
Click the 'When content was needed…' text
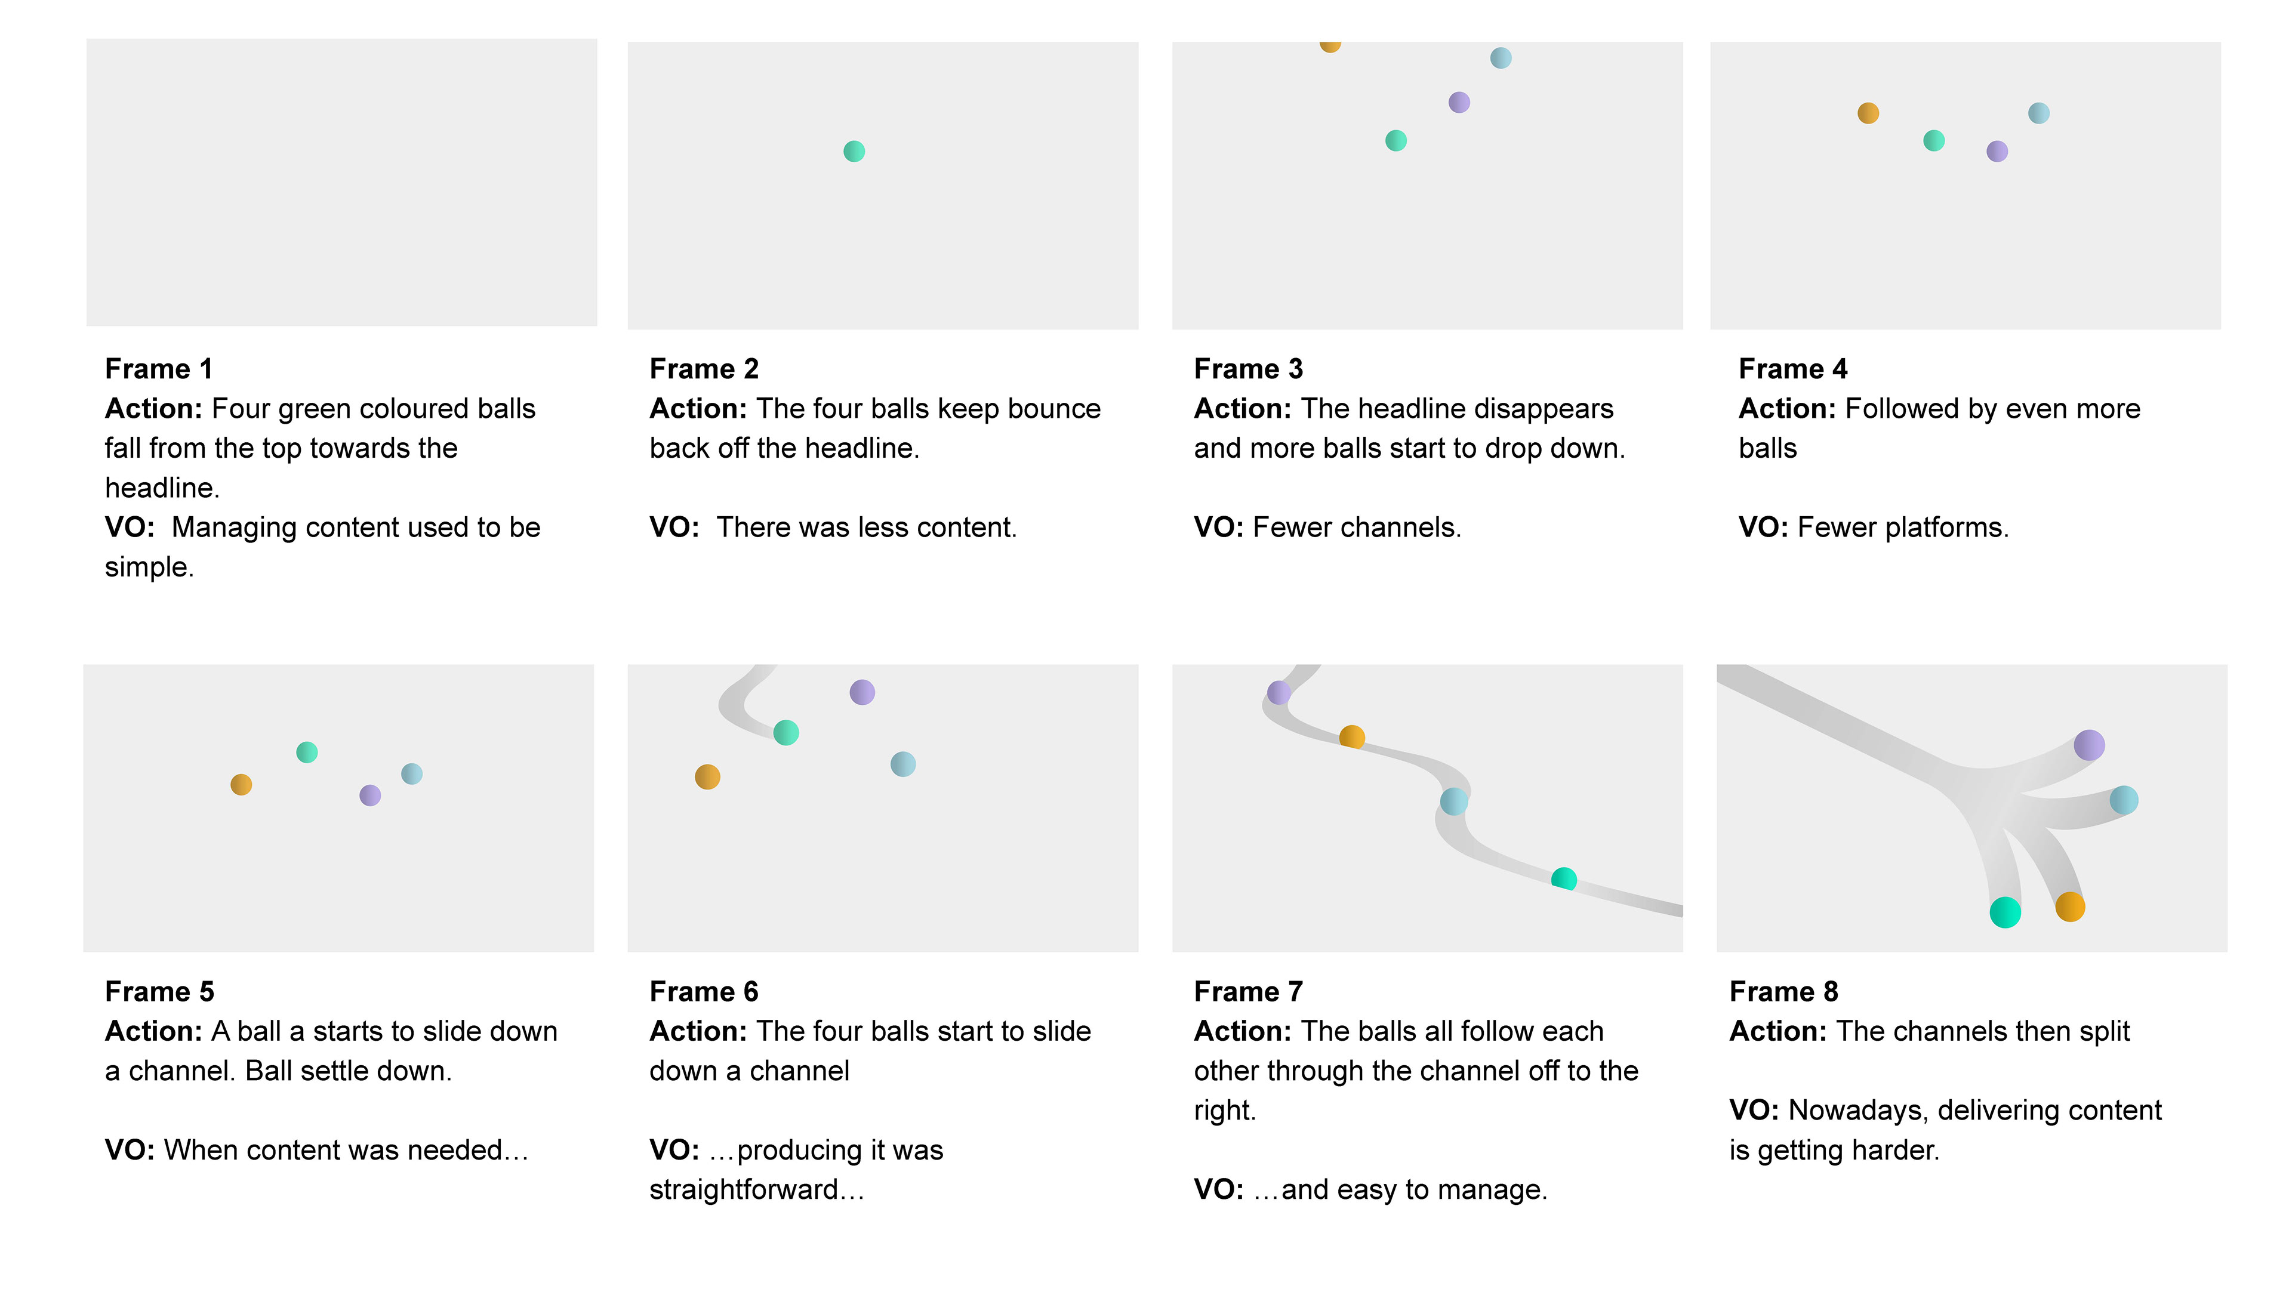(346, 1150)
